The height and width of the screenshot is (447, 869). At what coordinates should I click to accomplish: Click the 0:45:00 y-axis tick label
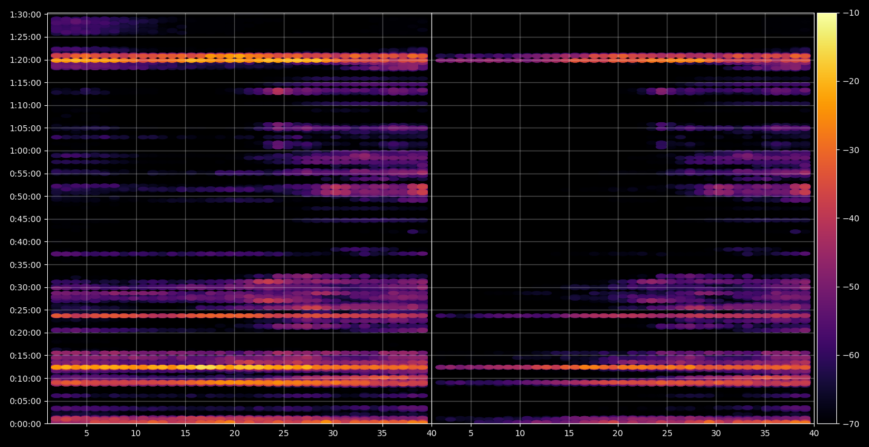pyautogui.click(x=25, y=219)
